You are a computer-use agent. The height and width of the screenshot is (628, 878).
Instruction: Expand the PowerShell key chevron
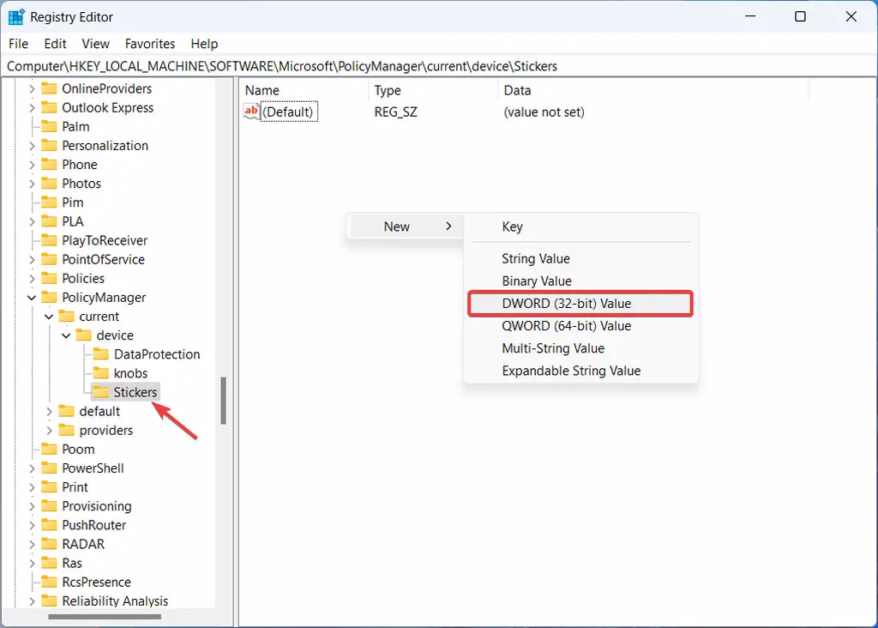point(32,468)
